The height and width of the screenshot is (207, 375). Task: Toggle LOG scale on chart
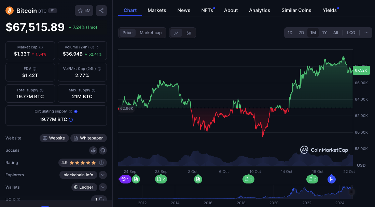[x=351, y=33]
